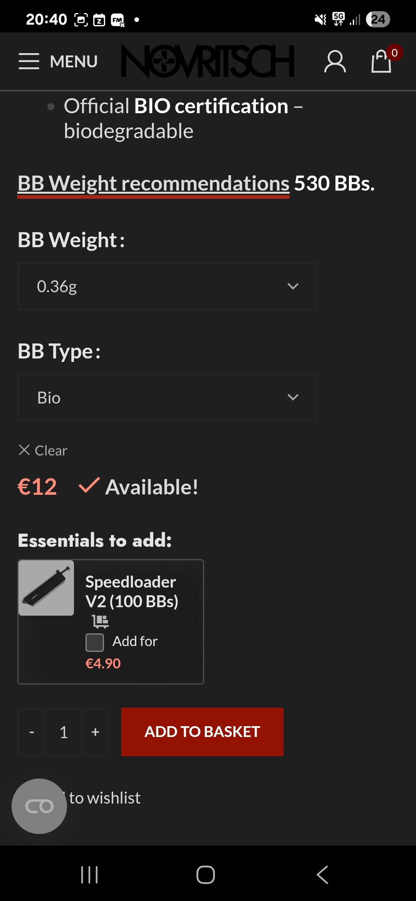Tap the cart icon under Speedloader V2
The height and width of the screenshot is (901, 416).
coord(101,621)
